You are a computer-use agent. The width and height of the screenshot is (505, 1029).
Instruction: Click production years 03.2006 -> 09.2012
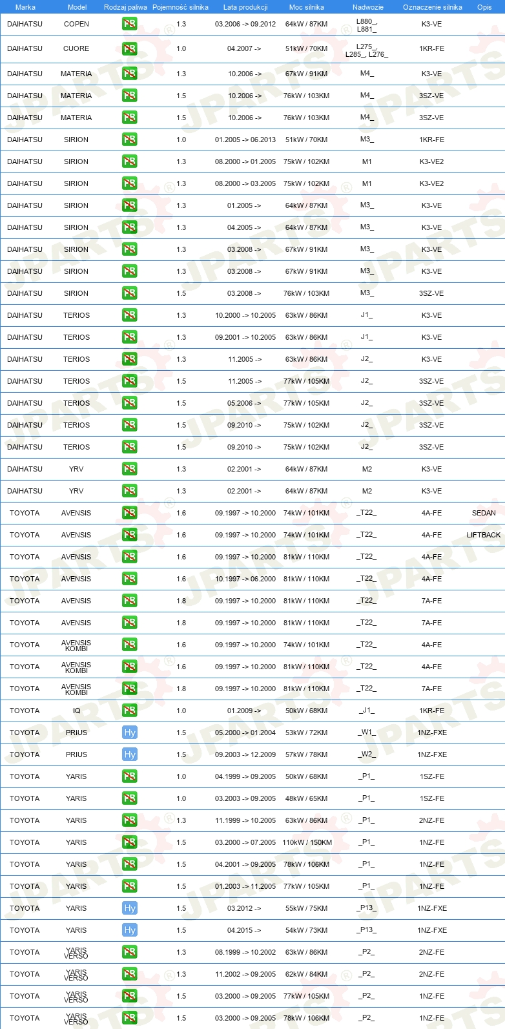[x=245, y=24]
